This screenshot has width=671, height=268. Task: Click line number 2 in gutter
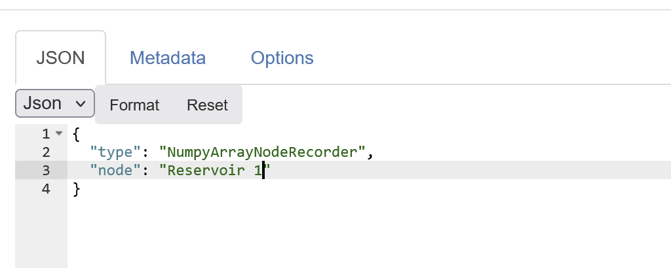[x=45, y=152]
